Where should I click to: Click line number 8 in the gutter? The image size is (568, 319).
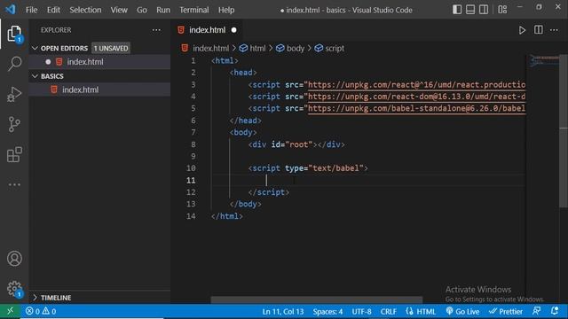coord(193,144)
